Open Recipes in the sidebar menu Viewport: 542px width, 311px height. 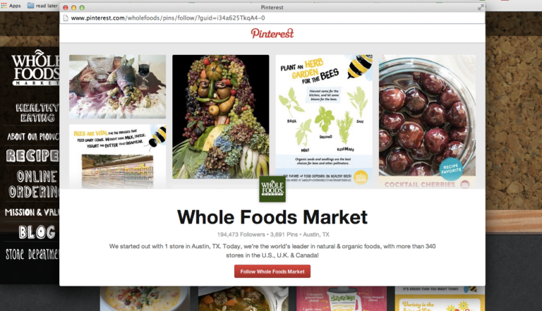click(33, 155)
